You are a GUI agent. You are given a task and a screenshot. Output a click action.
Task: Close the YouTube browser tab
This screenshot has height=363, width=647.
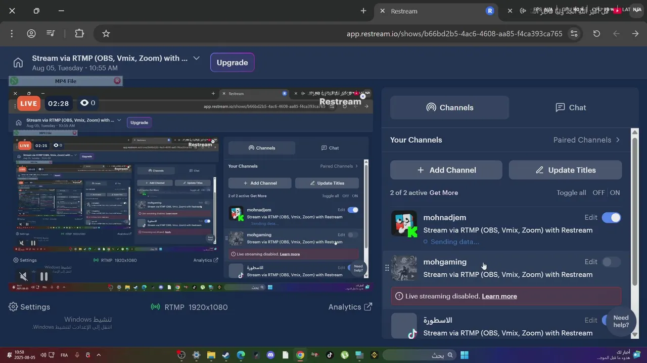[510, 11]
